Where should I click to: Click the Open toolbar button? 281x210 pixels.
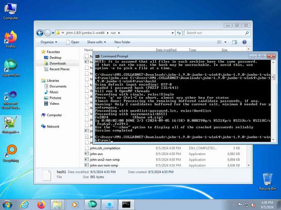click(72, 42)
